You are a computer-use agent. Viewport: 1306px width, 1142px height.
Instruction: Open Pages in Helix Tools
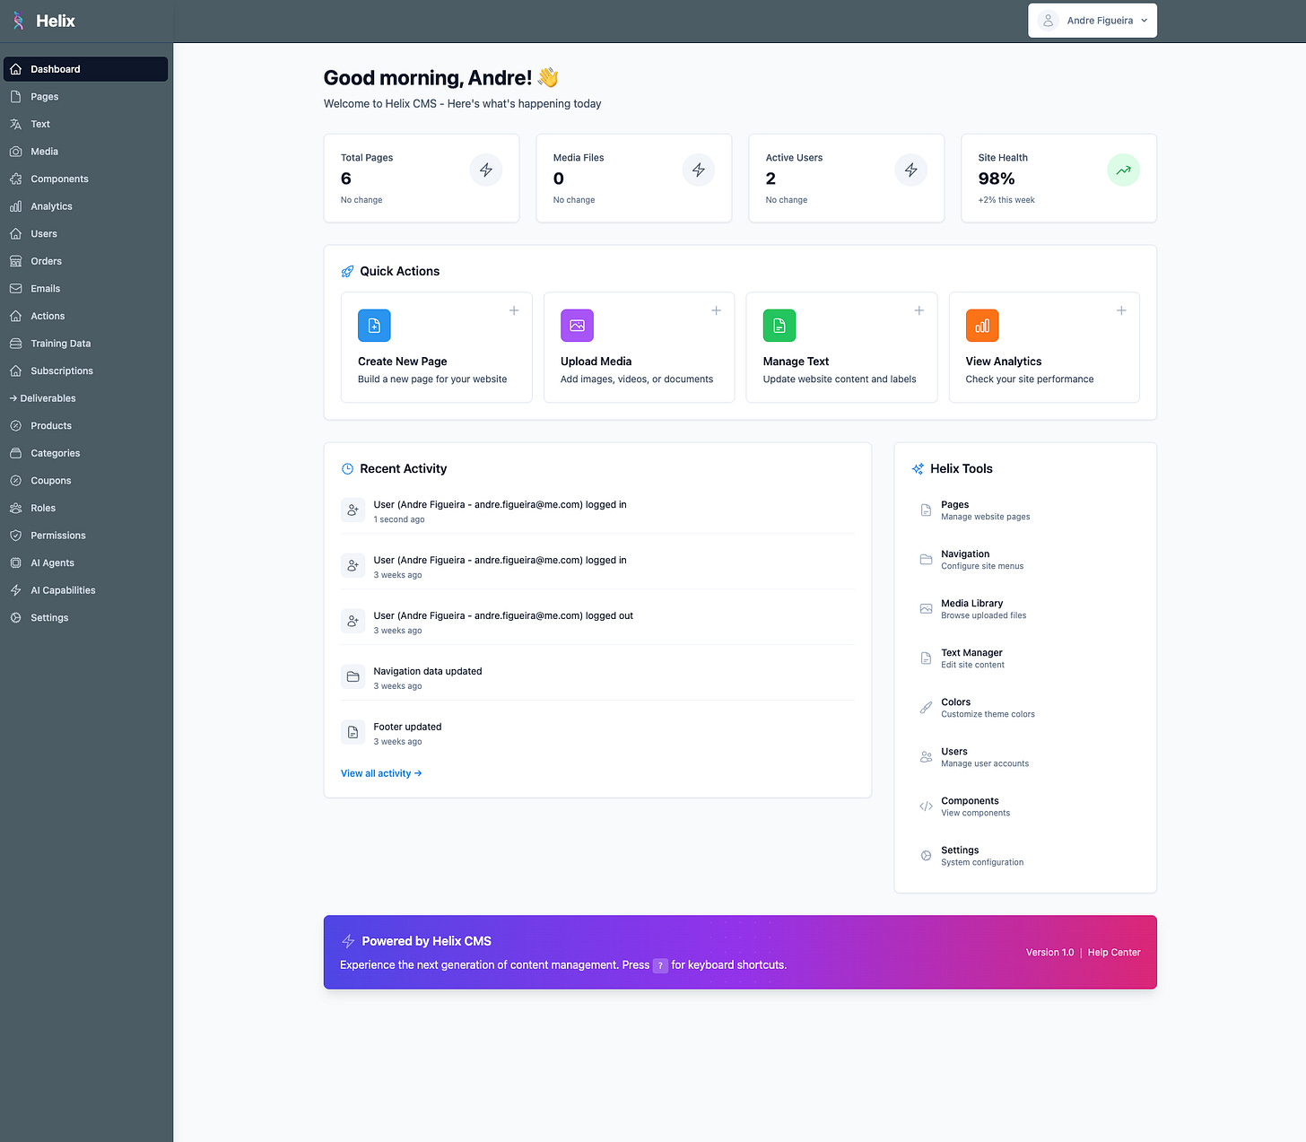click(x=1025, y=510)
